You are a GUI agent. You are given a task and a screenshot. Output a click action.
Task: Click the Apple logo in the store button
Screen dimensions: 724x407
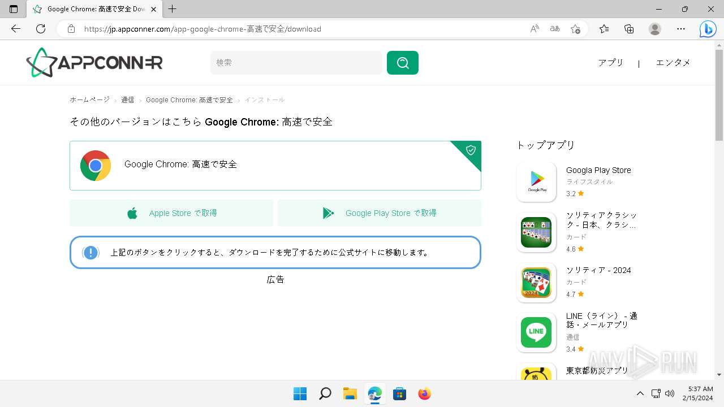(132, 213)
